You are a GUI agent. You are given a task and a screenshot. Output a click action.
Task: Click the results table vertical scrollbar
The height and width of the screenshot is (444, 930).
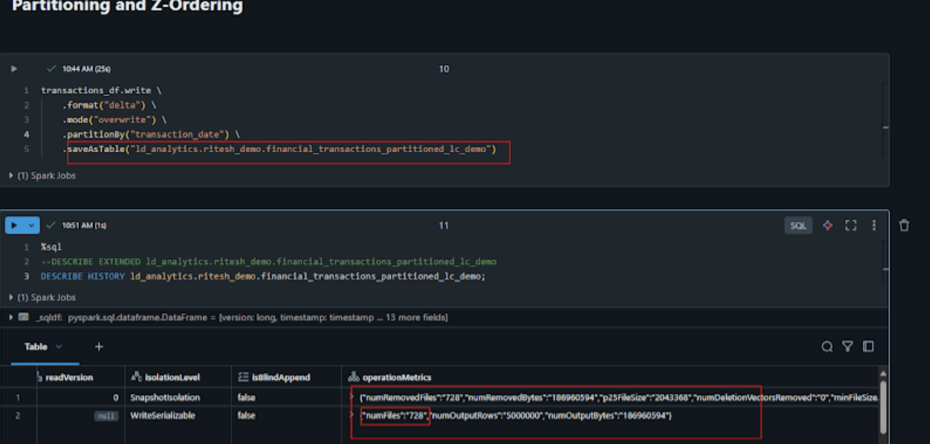883,404
